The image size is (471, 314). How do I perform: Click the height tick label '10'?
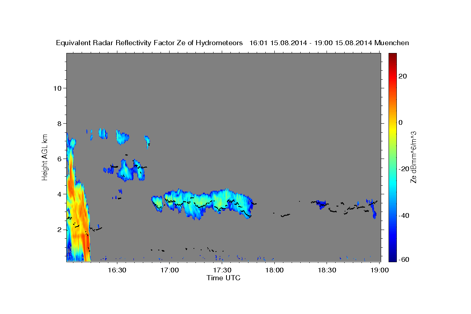point(57,88)
